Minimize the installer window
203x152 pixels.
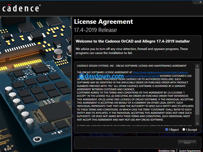[195, 2]
